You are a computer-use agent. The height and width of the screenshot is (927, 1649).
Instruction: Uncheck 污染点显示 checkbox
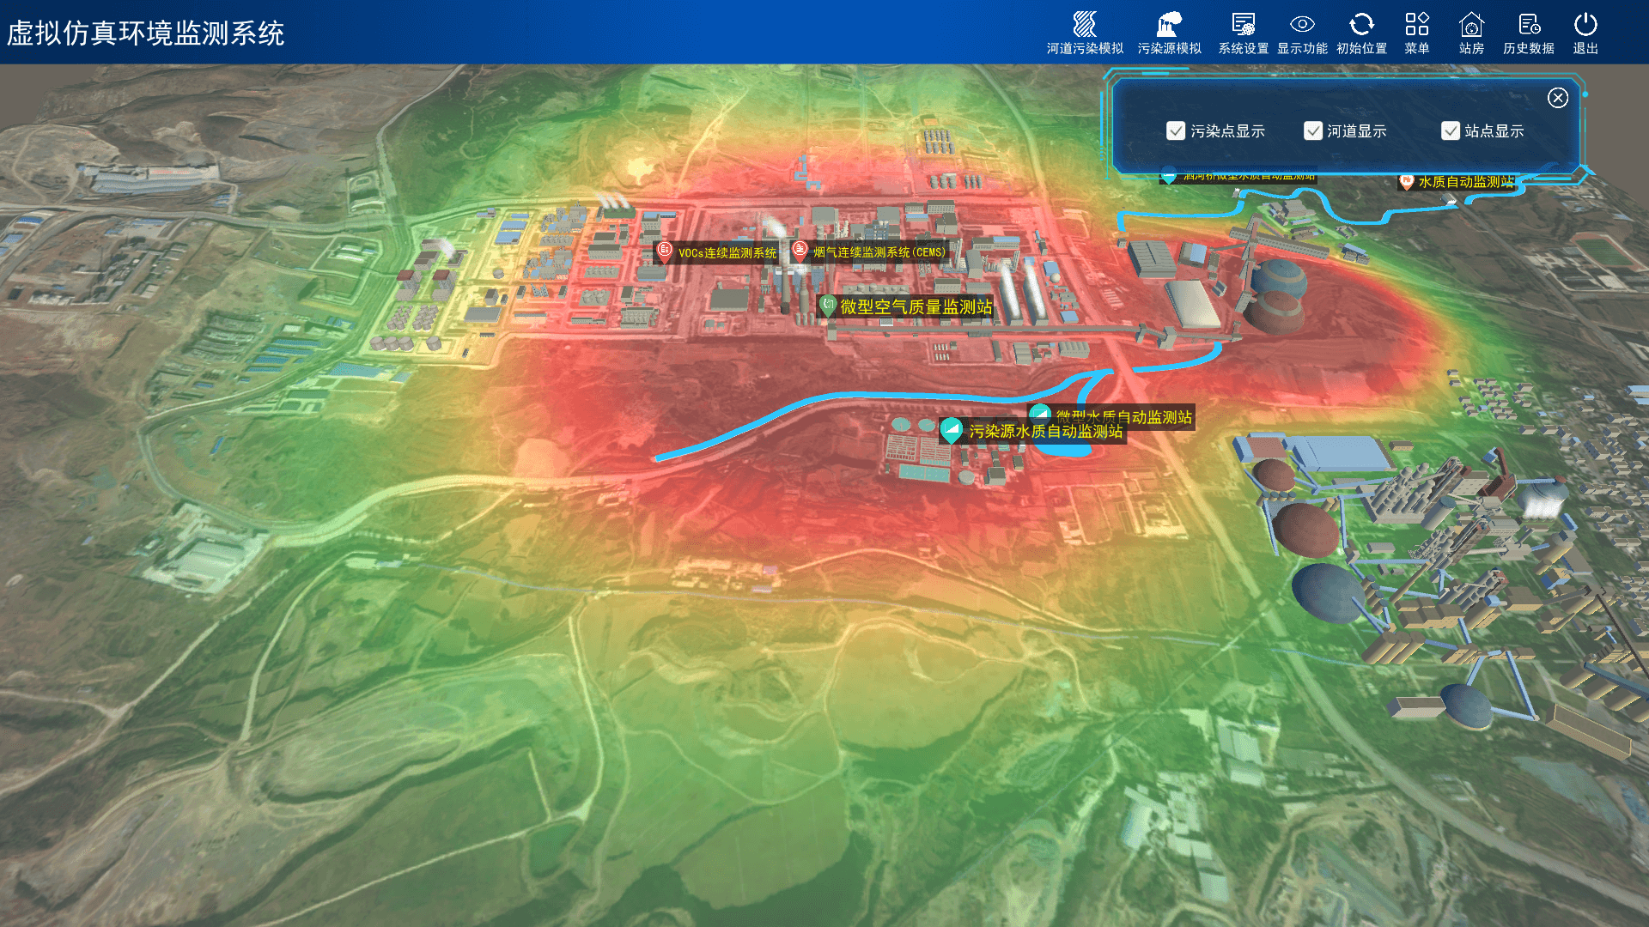click(1176, 130)
